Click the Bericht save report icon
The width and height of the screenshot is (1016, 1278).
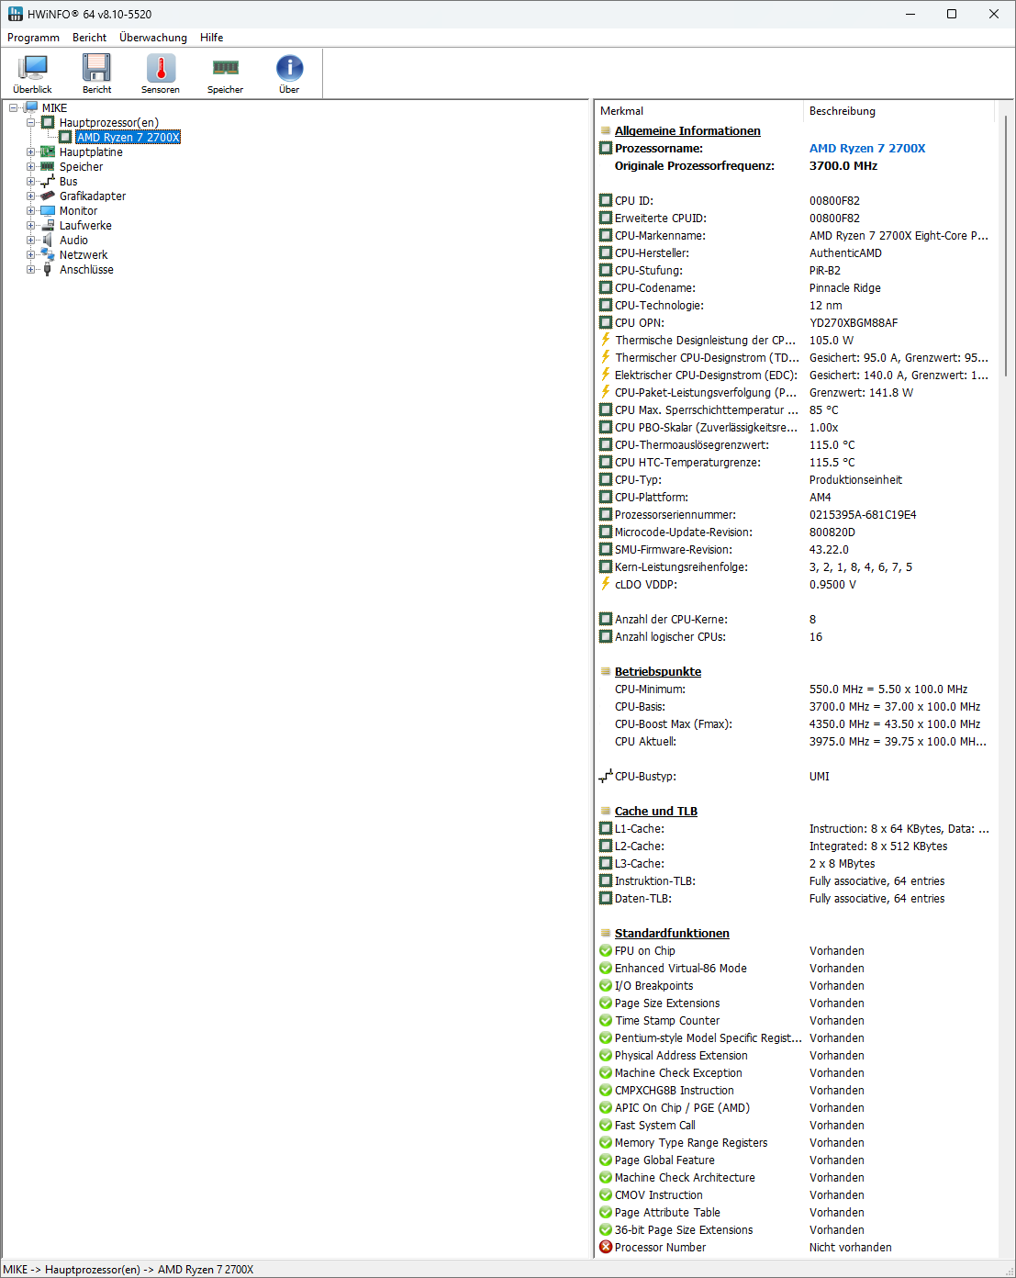(96, 68)
